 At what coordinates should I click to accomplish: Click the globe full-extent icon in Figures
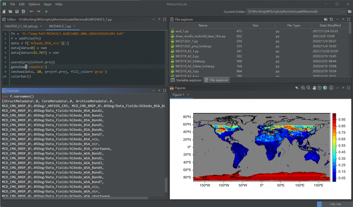tap(325, 88)
